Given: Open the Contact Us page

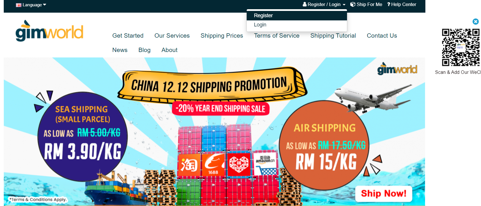Looking at the screenshot, I should [382, 36].
